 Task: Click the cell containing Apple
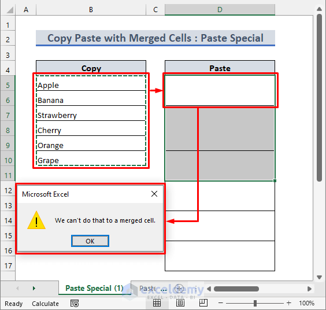click(91, 83)
